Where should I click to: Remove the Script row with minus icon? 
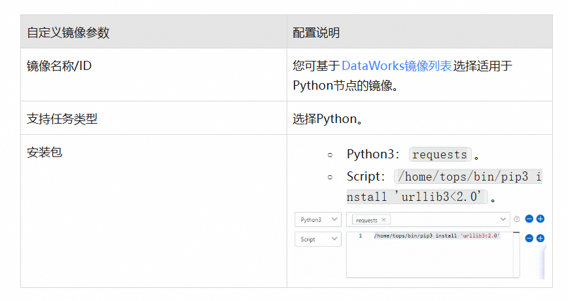tap(529, 238)
